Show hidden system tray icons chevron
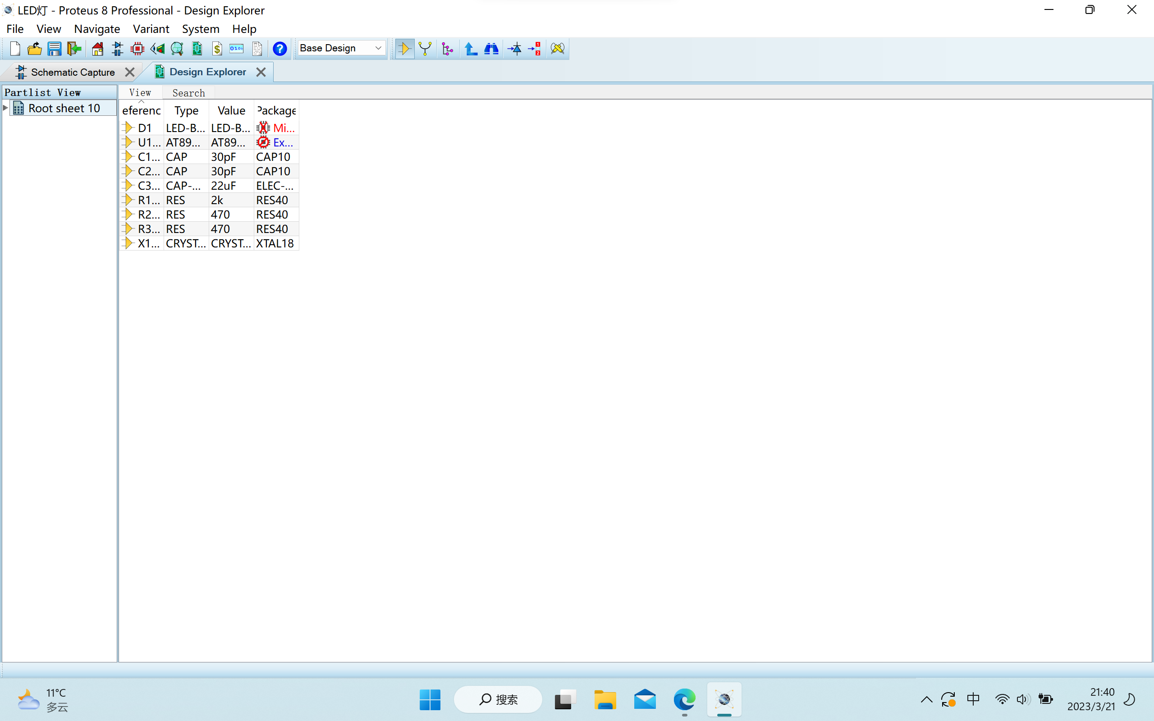Viewport: 1154px width, 721px height. tap(926, 699)
